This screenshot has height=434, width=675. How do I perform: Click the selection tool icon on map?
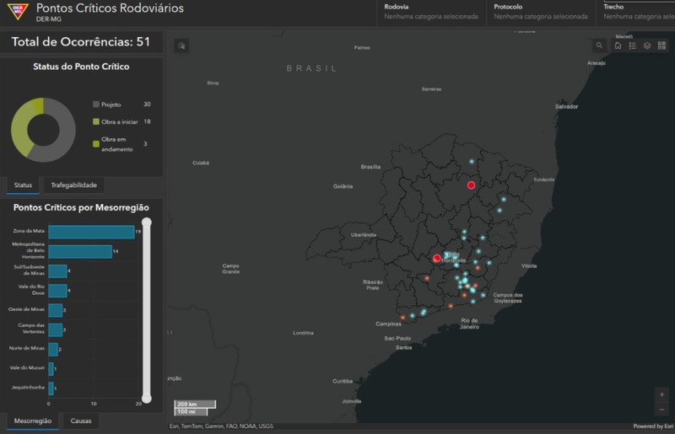point(181,46)
